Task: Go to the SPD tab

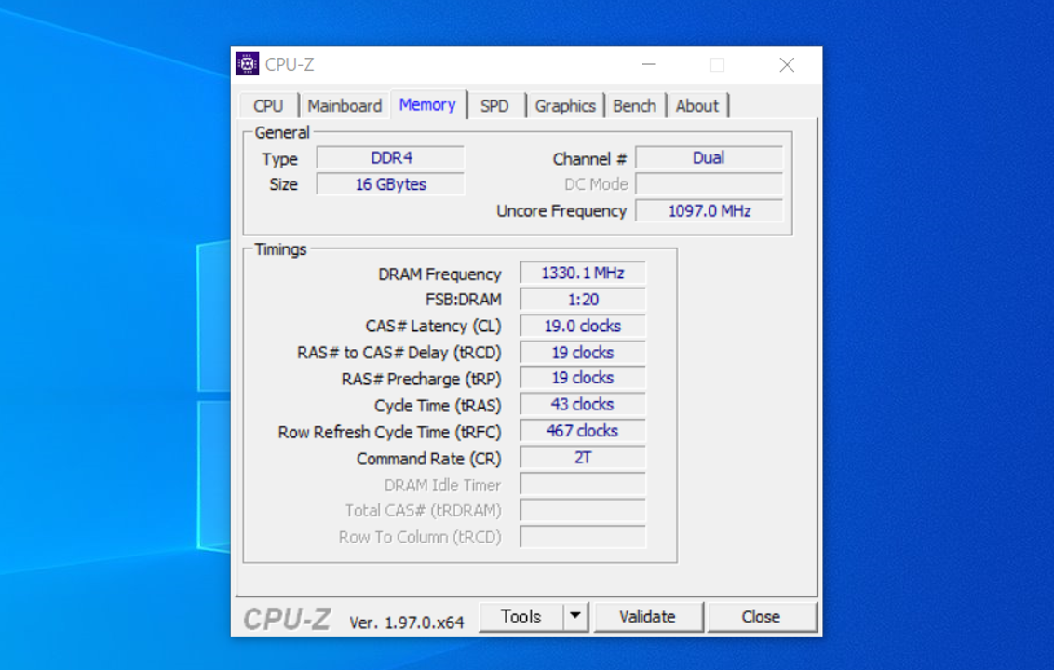Action: pos(494,106)
